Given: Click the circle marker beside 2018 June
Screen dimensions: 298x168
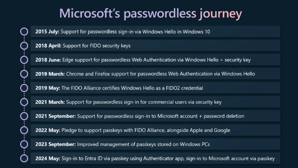Looking at the screenshot, I should [24, 60].
